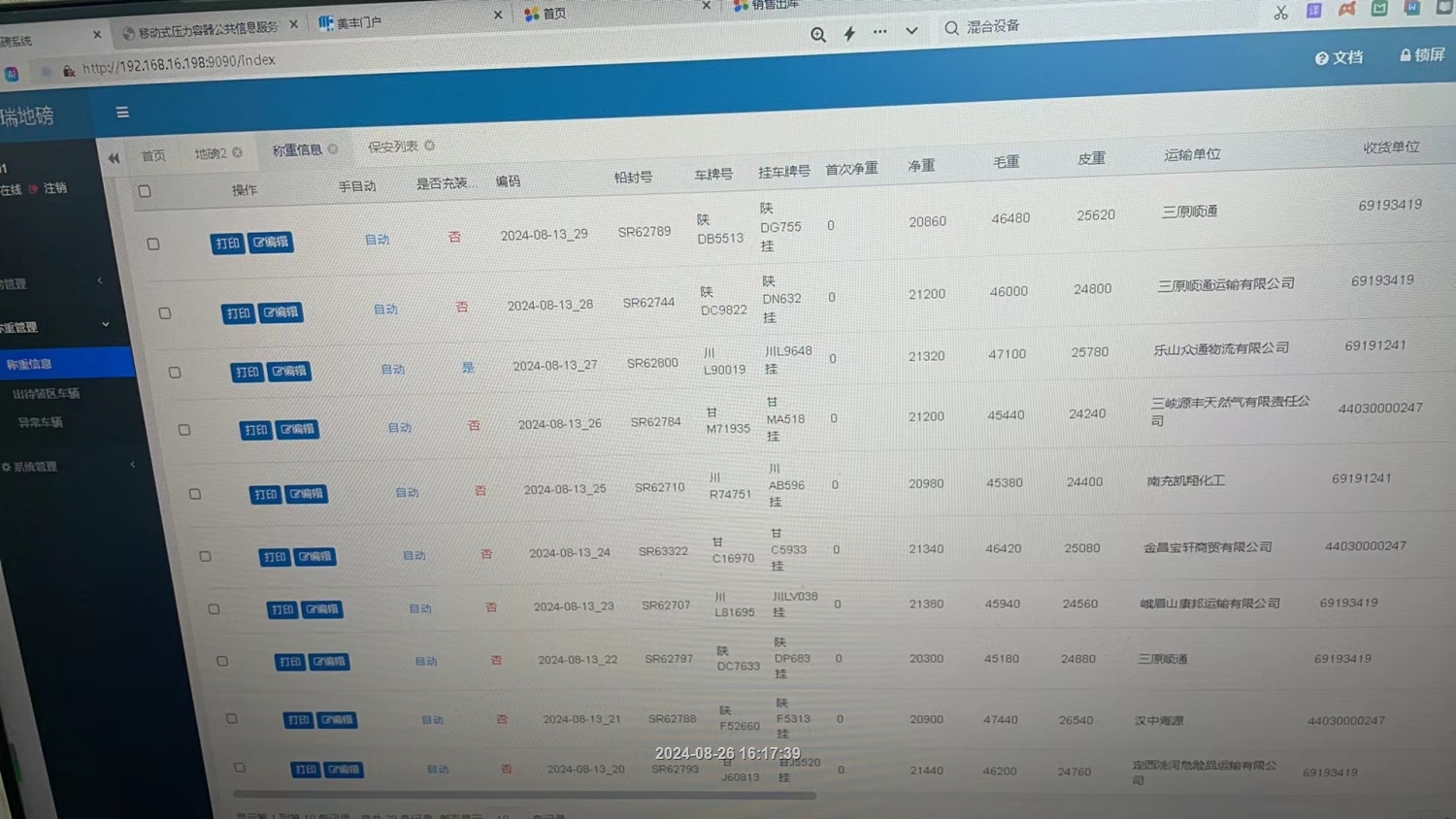This screenshot has height=819, width=1456.
Task: Open the 保安列表 page tab
Action: click(x=393, y=147)
